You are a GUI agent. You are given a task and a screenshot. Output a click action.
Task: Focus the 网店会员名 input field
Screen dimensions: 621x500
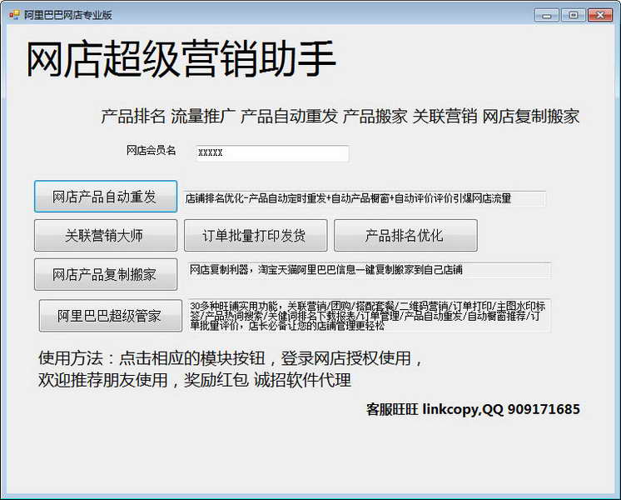point(272,153)
